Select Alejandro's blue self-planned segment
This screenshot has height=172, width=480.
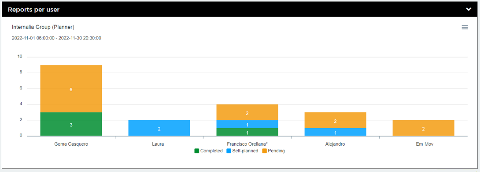tap(335, 132)
